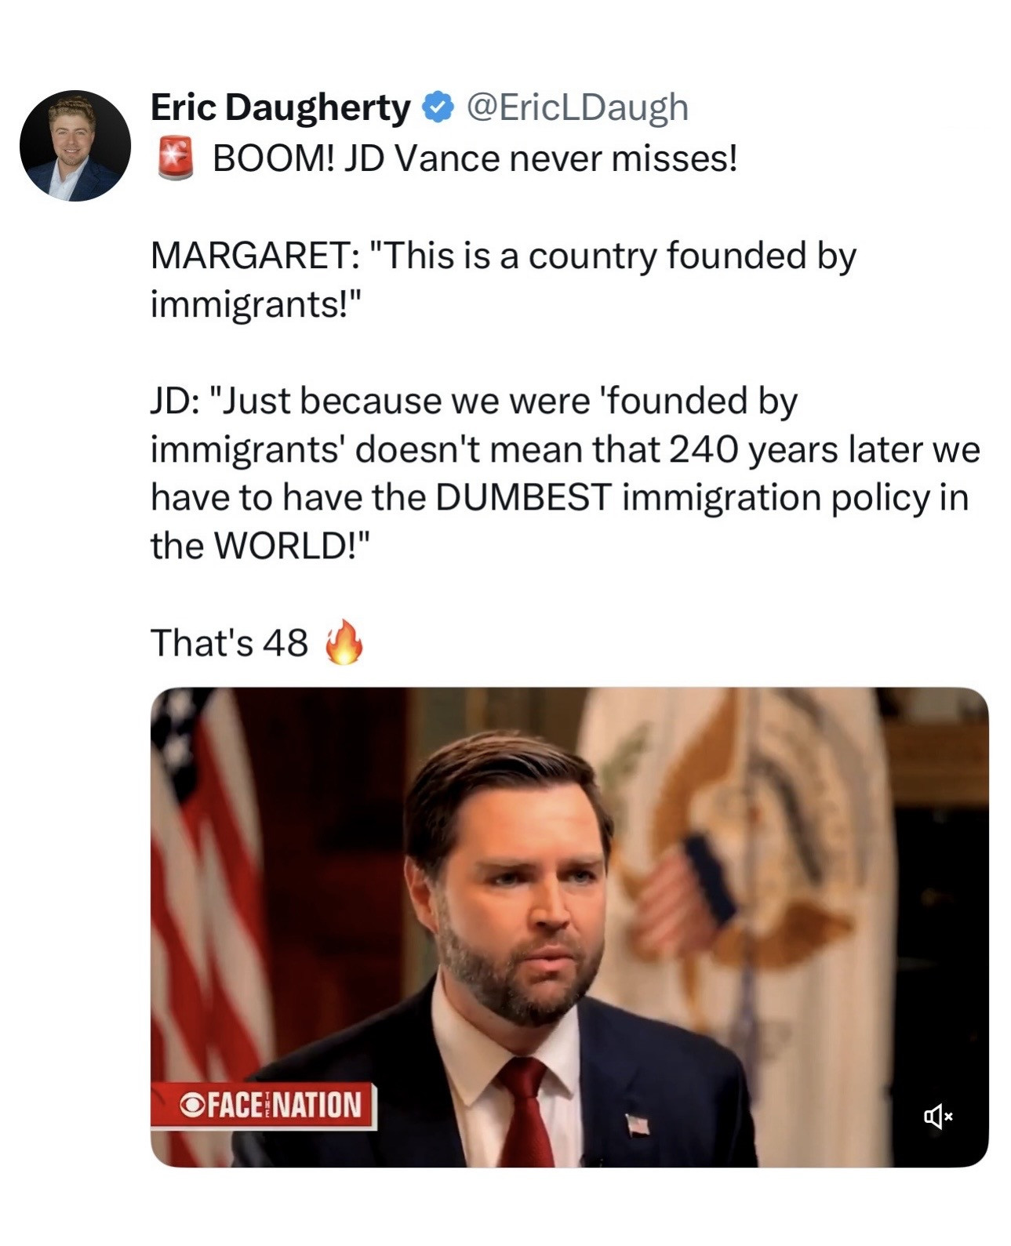Click the blue verified badge
The height and width of the screenshot is (1246, 1011).
click(x=438, y=107)
